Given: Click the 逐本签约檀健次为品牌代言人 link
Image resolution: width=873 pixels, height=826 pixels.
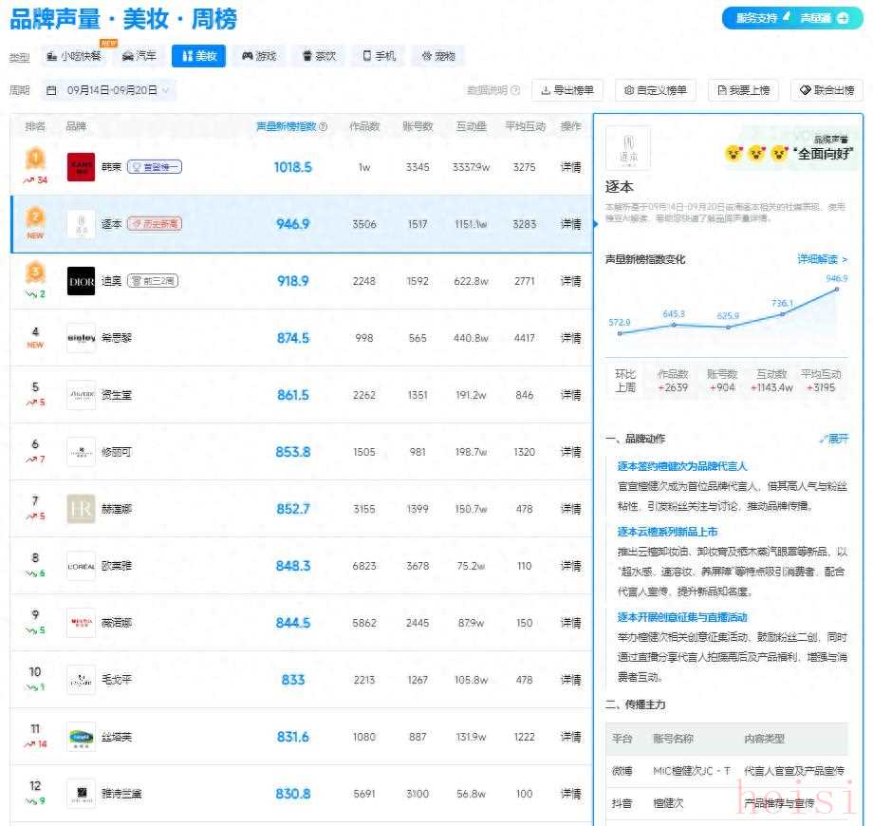Looking at the screenshot, I should pyautogui.click(x=681, y=466).
